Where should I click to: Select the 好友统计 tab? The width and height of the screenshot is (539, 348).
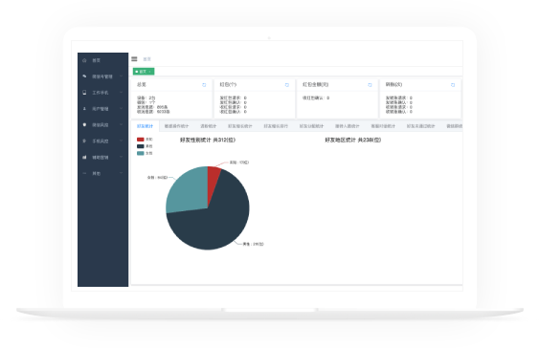146,126
